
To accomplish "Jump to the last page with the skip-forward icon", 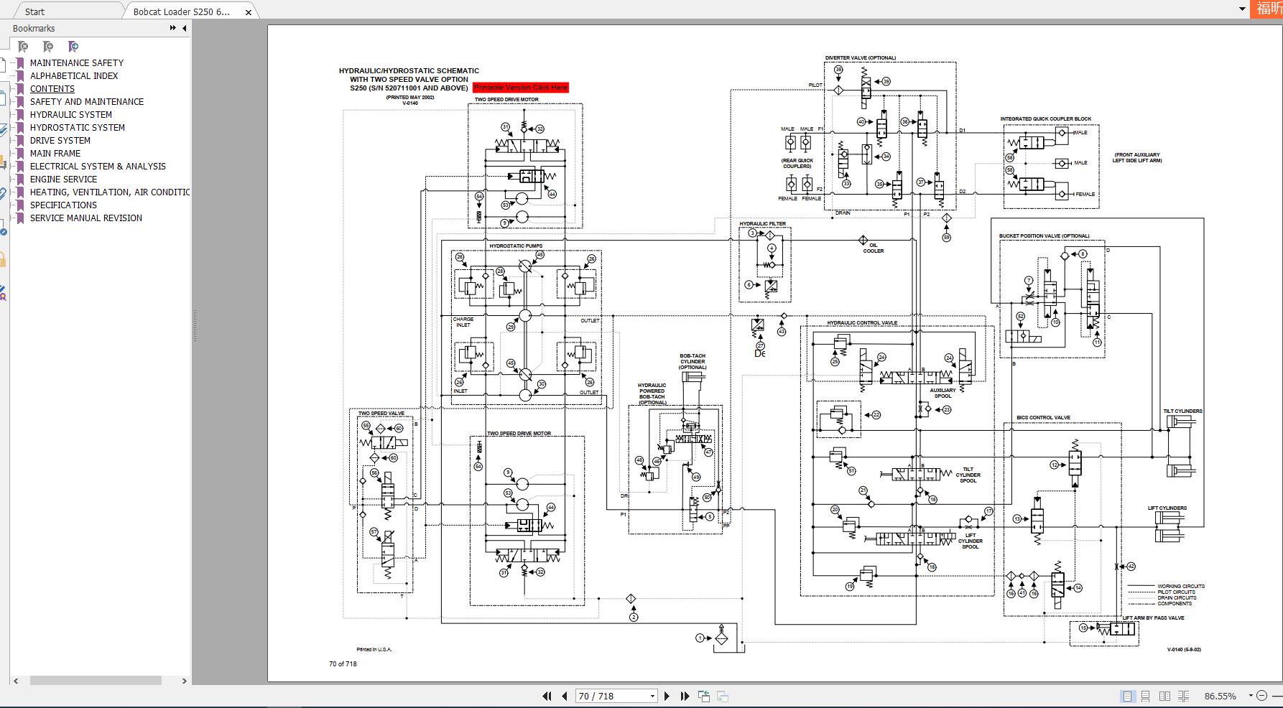I will 684,696.
